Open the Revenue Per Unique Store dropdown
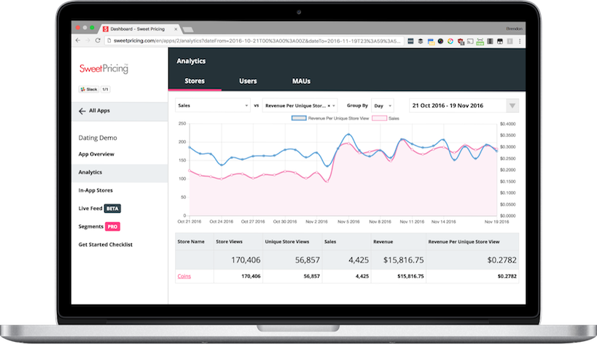 point(300,106)
